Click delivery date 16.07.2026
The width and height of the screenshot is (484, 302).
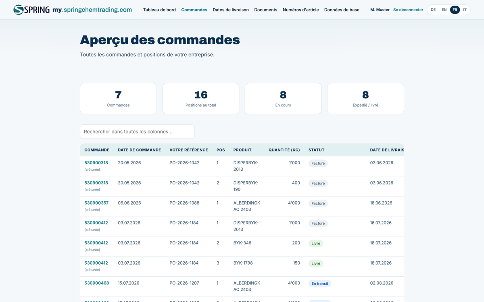pyautogui.click(x=381, y=223)
